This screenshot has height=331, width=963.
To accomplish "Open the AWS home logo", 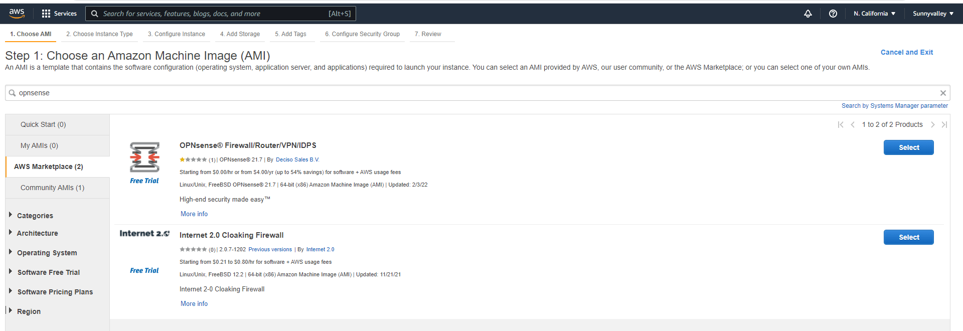I will (x=17, y=14).
